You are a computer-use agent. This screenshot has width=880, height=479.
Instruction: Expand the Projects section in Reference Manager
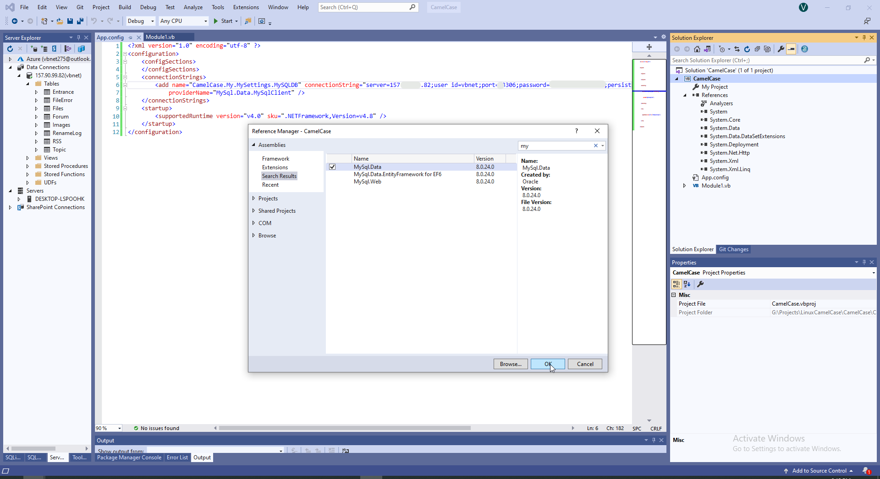253,199
